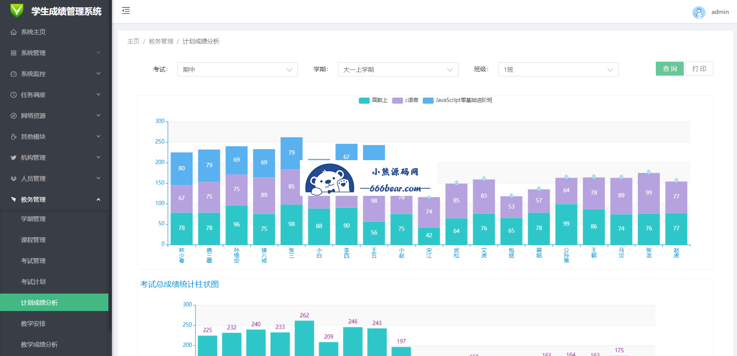The width and height of the screenshot is (737, 356).
Task: Click 赵虎's 高数上 bar showing 77
Action: click(676, 229)
